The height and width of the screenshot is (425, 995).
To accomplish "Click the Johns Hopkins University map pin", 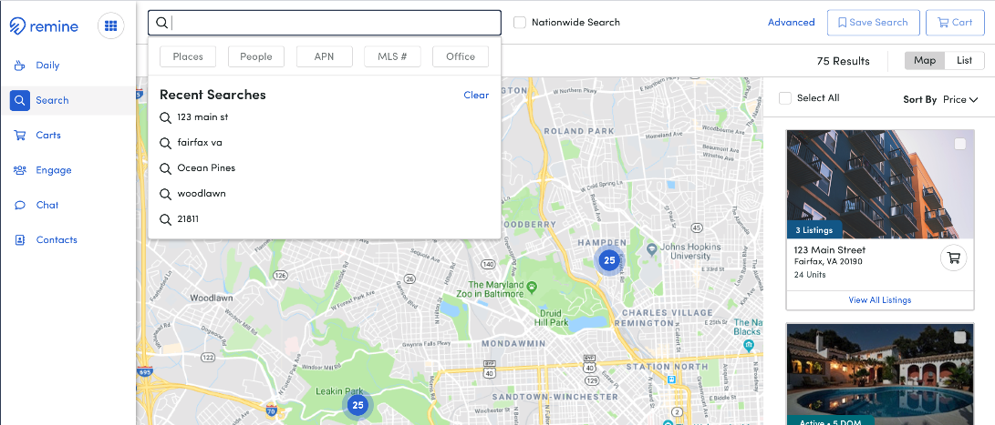I will click(651, 249).
